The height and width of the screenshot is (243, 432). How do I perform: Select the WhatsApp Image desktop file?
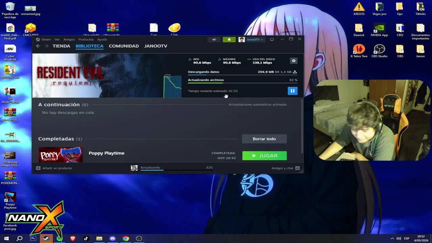(x=9, y=159)
